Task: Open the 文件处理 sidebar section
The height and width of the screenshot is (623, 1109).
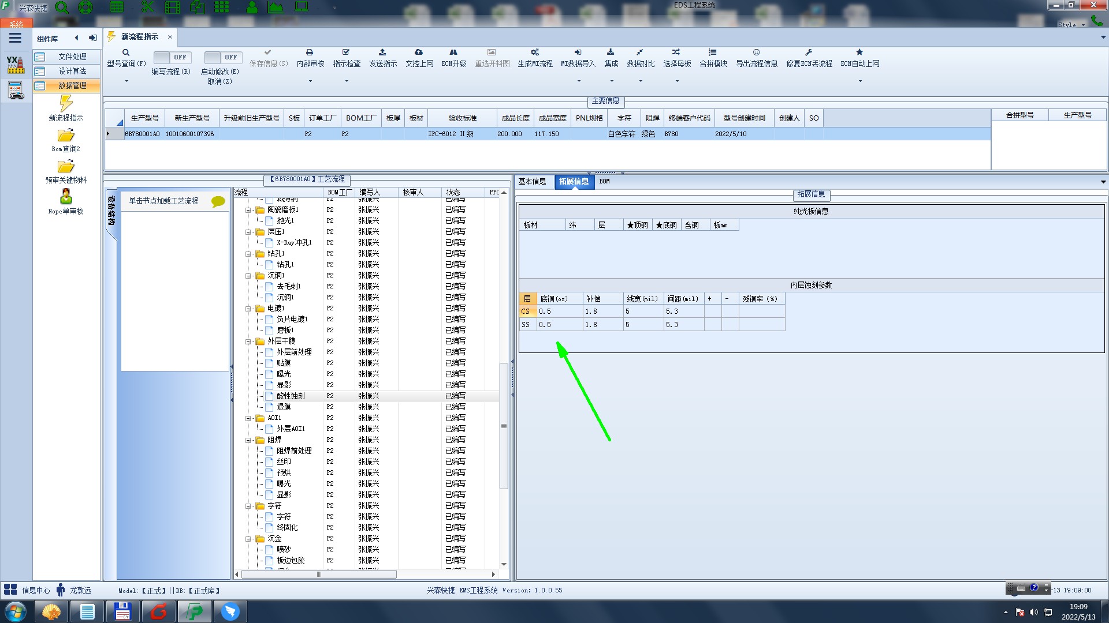Action: (72, 57)
